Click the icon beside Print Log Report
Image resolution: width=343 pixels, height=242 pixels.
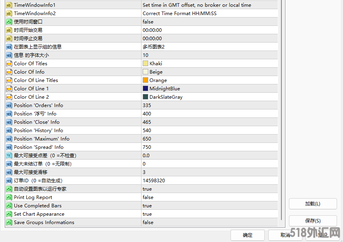[9, 197]
